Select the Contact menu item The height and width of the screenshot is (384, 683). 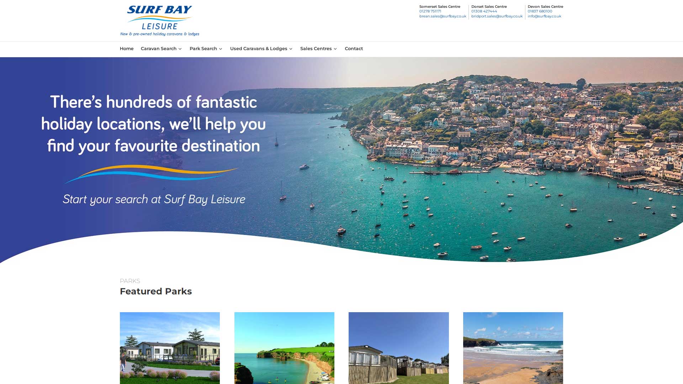pyautogui.click(x=354, y=48)
